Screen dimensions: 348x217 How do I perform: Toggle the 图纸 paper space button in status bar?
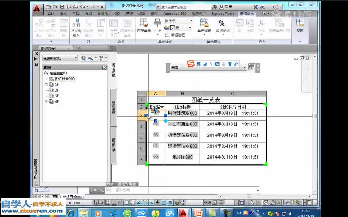coord(207,202)
